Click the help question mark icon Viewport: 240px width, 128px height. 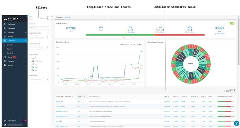237,123
